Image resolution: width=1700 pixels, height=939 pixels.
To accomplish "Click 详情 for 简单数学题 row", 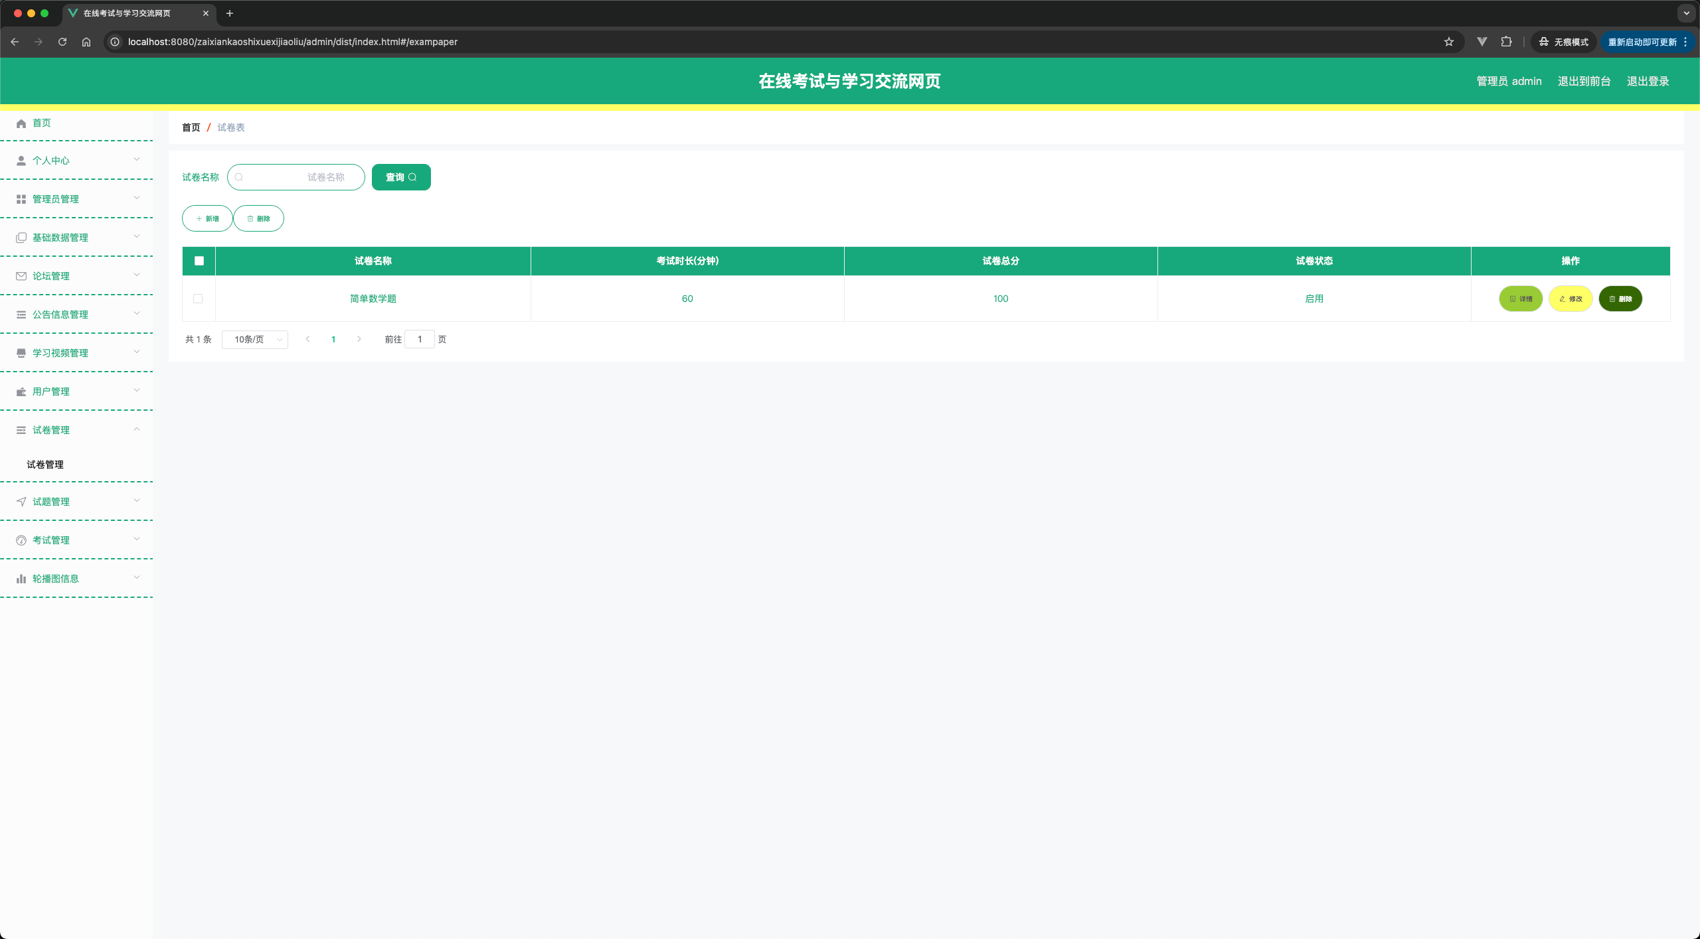I will click(1521, 299).
